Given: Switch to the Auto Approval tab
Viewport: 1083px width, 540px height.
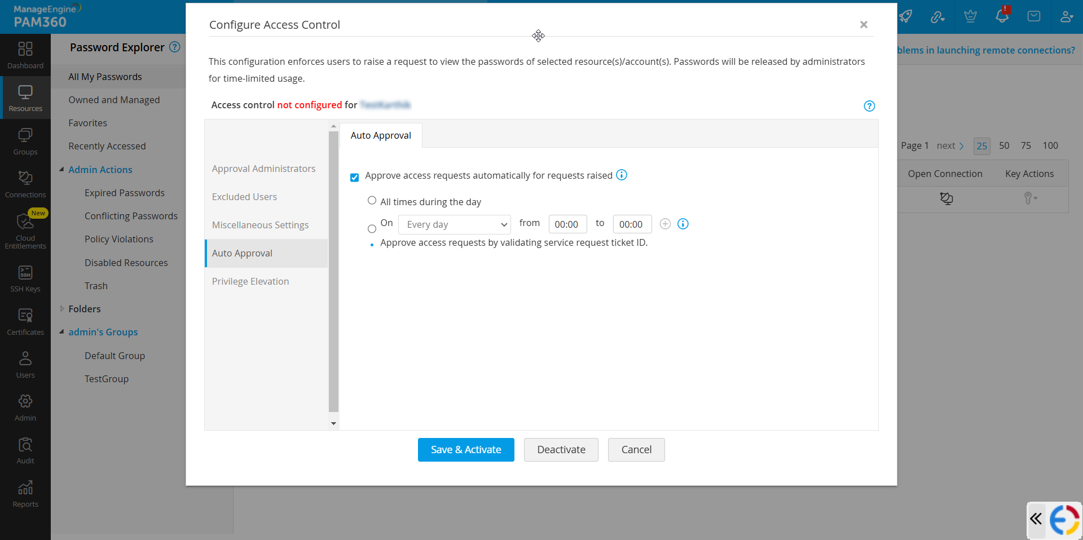Looking at the screenshot, I should pos(381,135).
